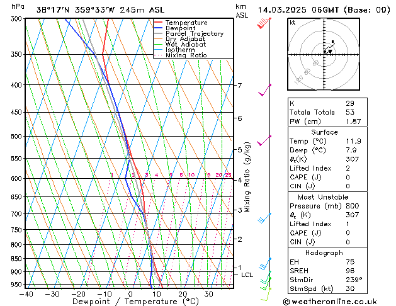Viewport: 396px width, 306px height.
Task: Click the blue wind barb at 700 hPa
Action: tap(264, 217)
